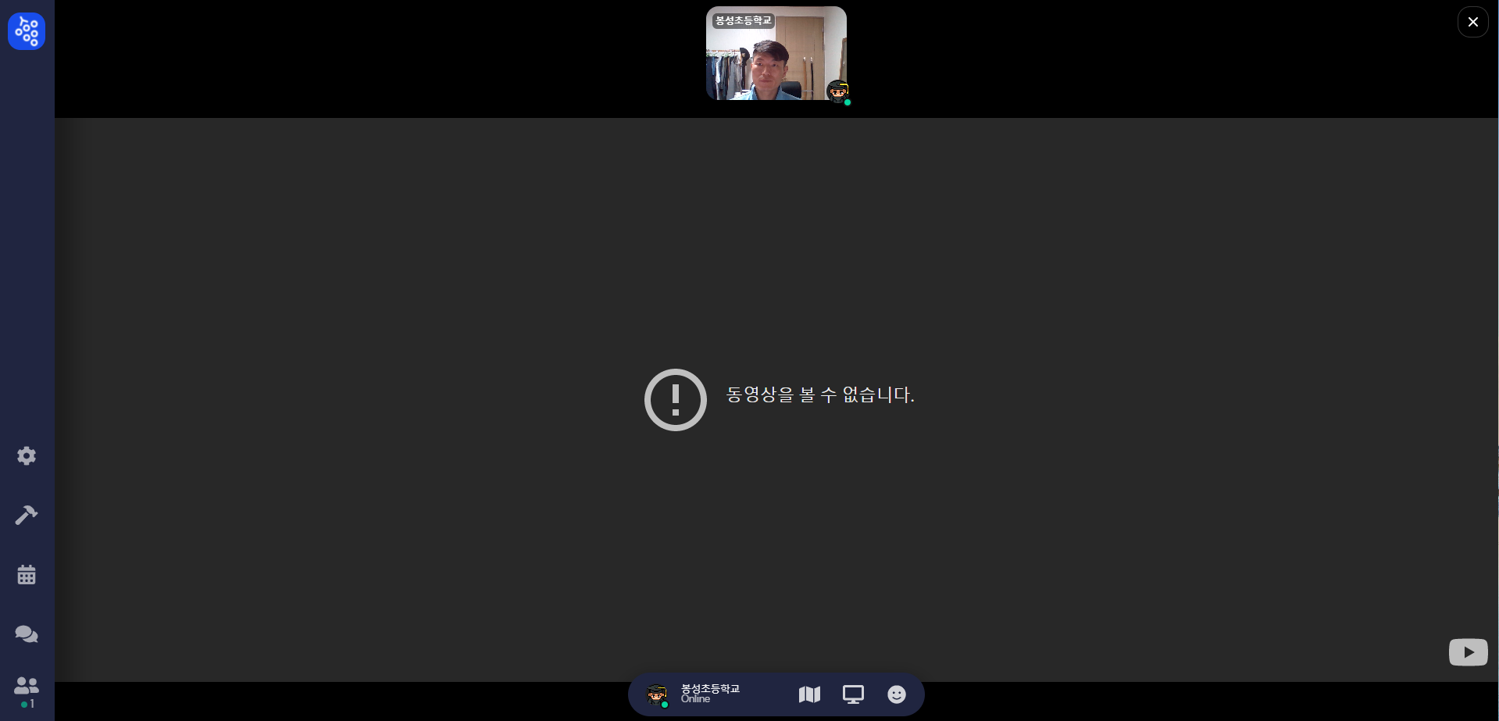
Task: Click the 동영상을 볼 수 없습니다 message
Action: [820, 394]
